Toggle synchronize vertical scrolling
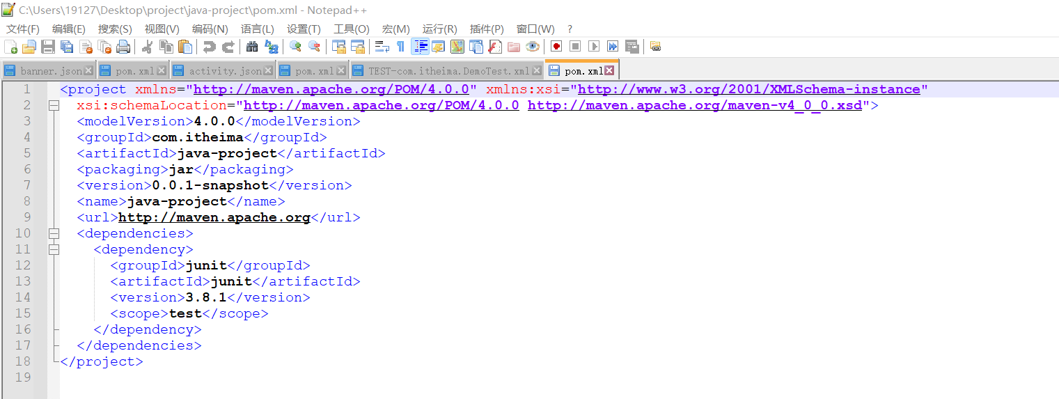 point(338,47)
